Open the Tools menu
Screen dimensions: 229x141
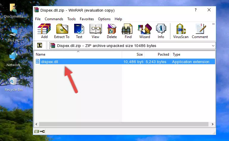click(x=71, y=19)
